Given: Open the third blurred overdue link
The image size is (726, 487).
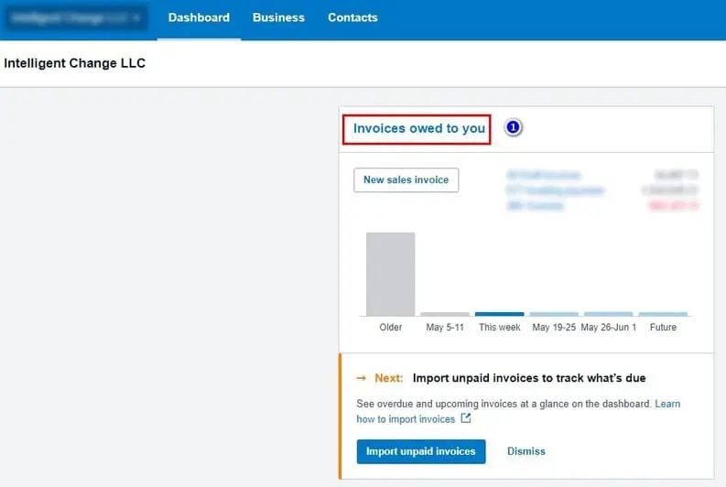Looking at the screenshot, I should point(535,206).
